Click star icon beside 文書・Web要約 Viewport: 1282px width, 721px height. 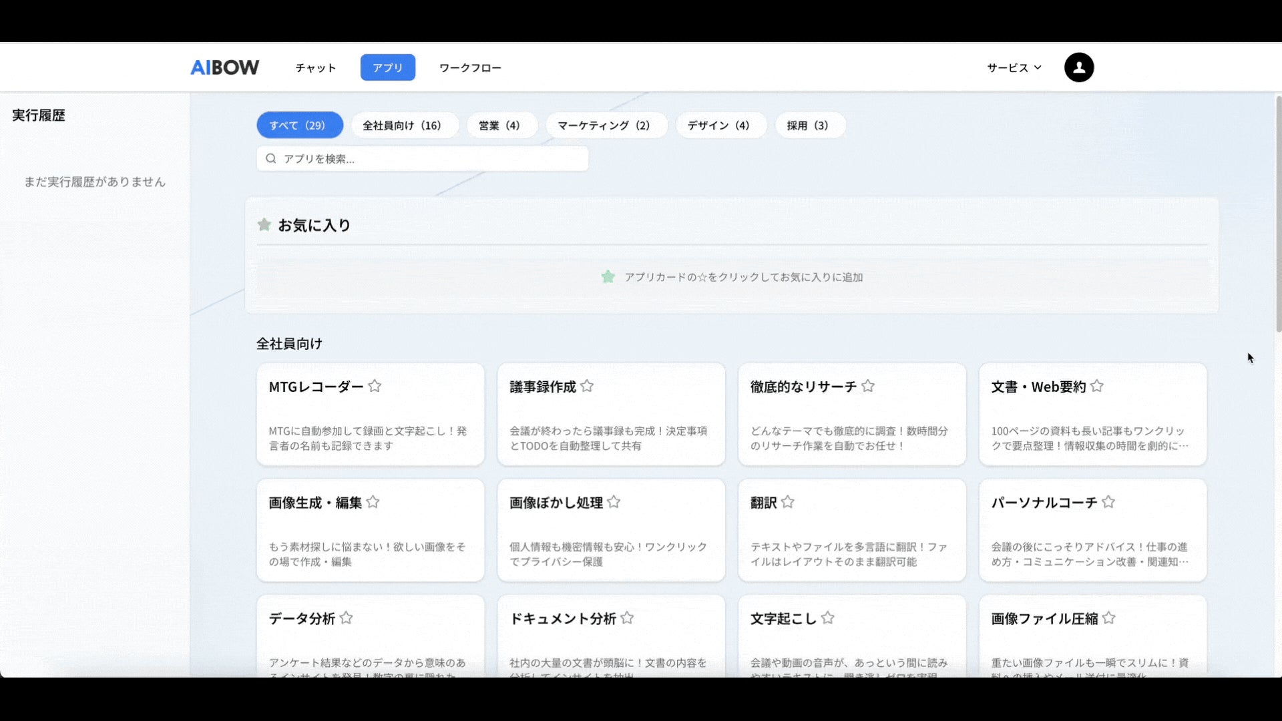pyautogui.click(x=1097, y=386)
